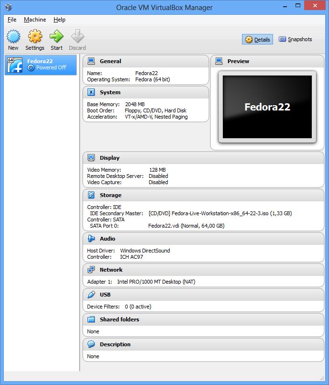Open the Display section heading
The height and width of the screenshot is (385, 329).
point(110,158)
